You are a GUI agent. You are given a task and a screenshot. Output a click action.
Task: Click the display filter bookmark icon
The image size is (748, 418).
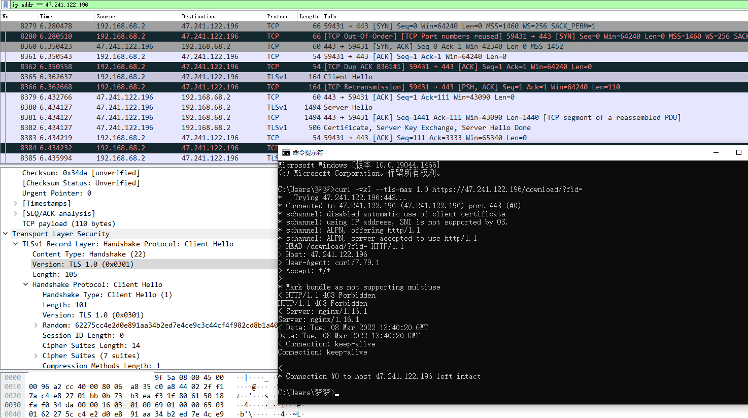pyautogui.click(x=6, y=5)
